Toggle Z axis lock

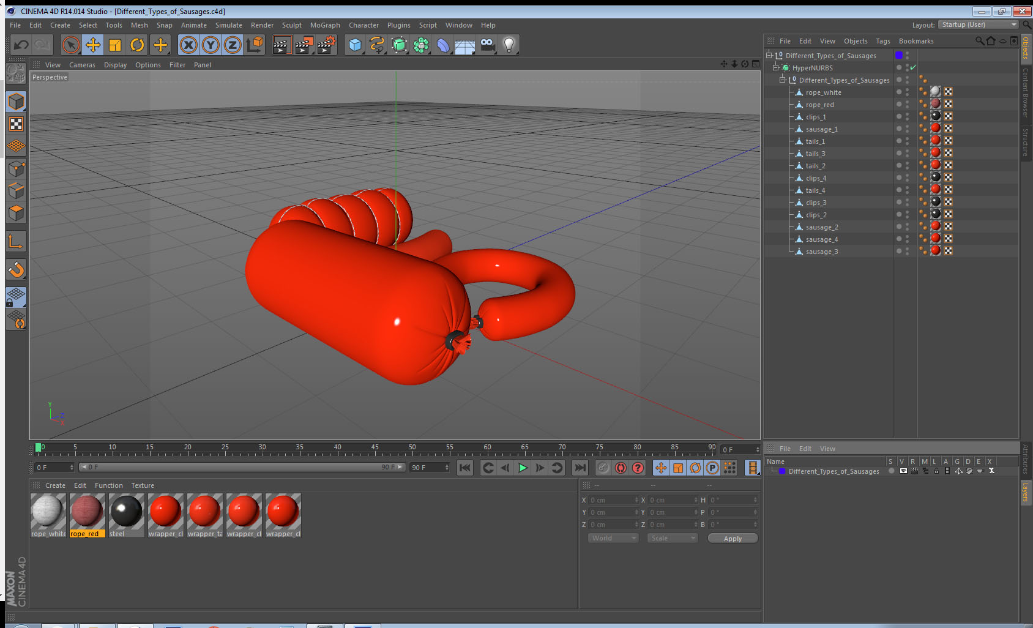point(233,45)
